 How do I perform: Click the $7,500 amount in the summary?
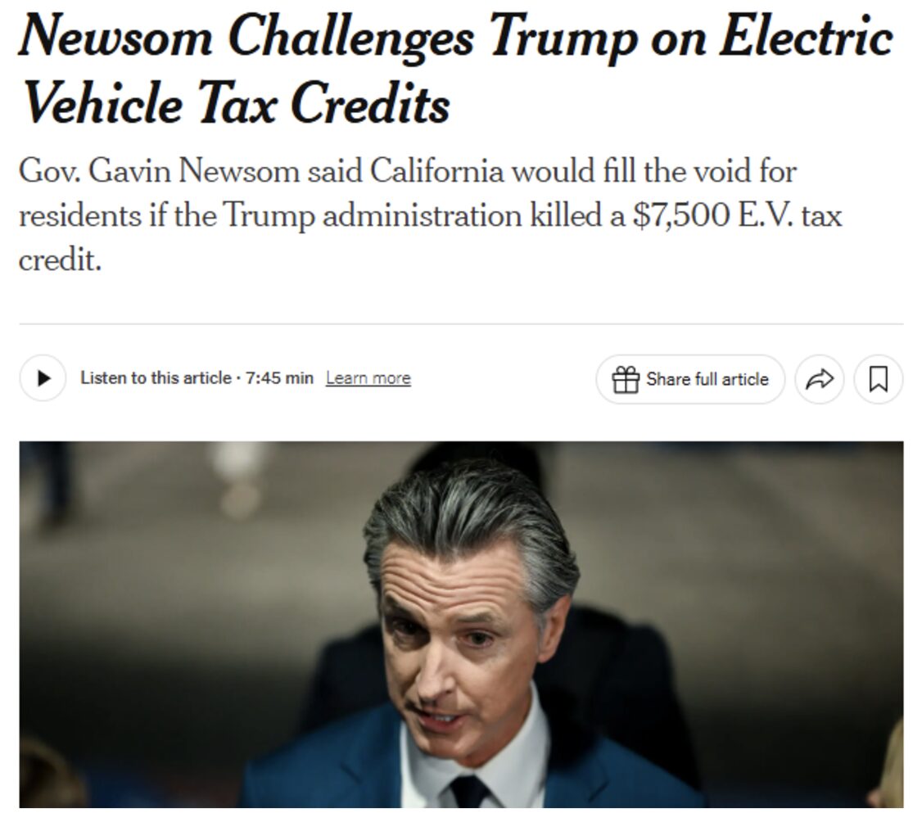tap(681, 215)
